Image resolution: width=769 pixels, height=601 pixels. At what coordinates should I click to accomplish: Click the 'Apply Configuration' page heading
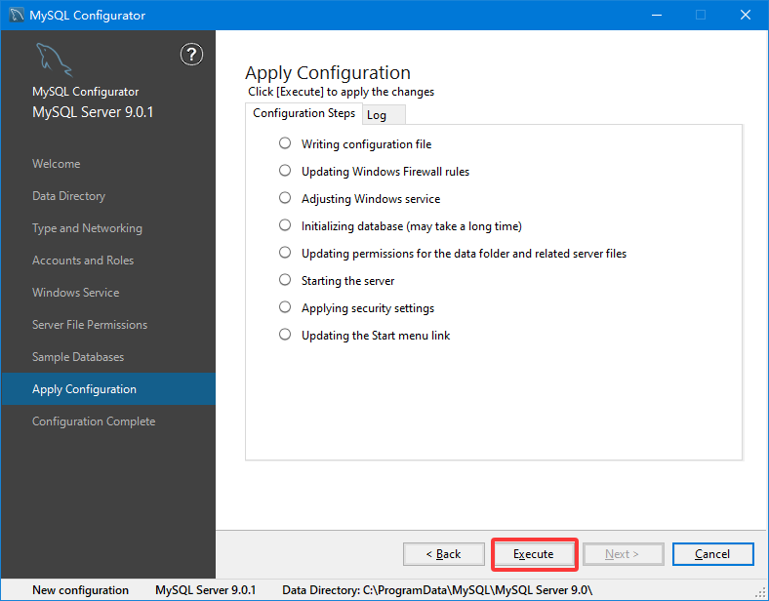(x=328, y=72)
